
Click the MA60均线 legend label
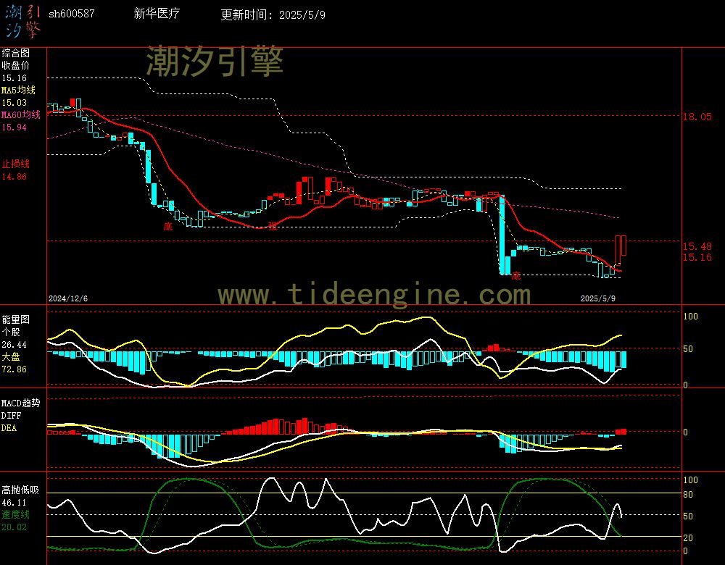coord(21,114)
